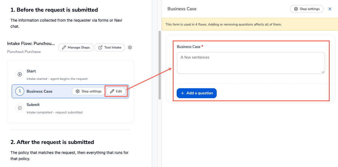Close the Business Case side panel
The width and height of the screenshot is (338, 167).
[x=330, y=9]
